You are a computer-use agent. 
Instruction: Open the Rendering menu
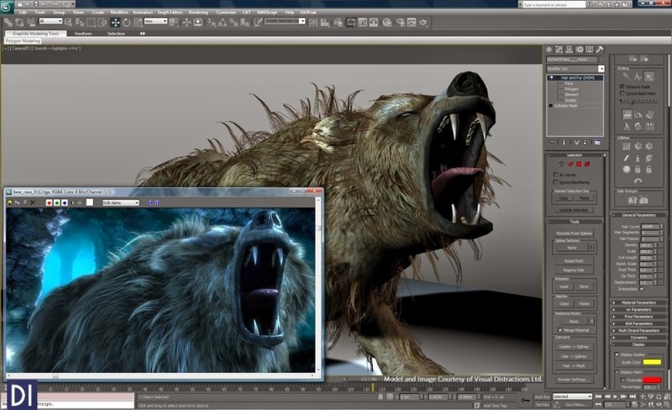click(x=198, y=12)
